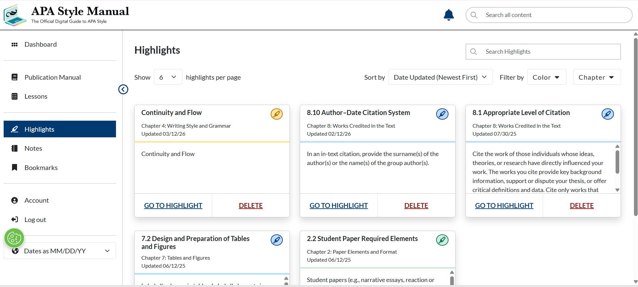Collapse the sidebar with the arrow button
Screen dimensions: 638x287
click(123, 89)
